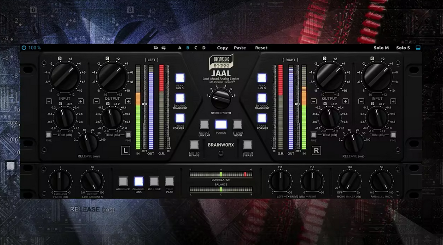Click the EMPHASIS FILTER knob
Screen dimensions: 443x245
pyautogui.click(x=60, y=181)
